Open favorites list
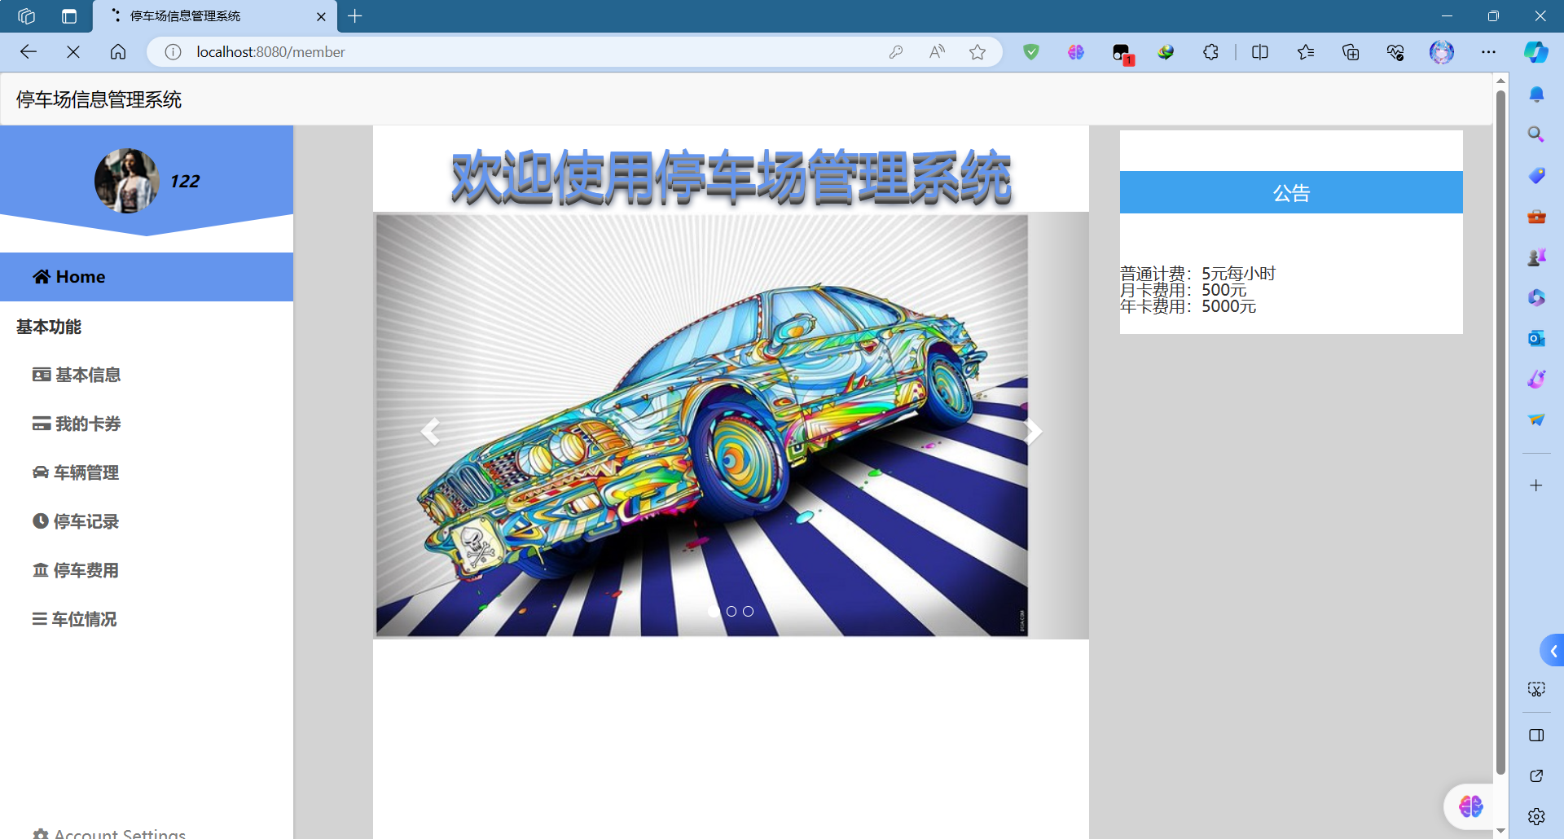1564x839 pixels. [1306, 52]
